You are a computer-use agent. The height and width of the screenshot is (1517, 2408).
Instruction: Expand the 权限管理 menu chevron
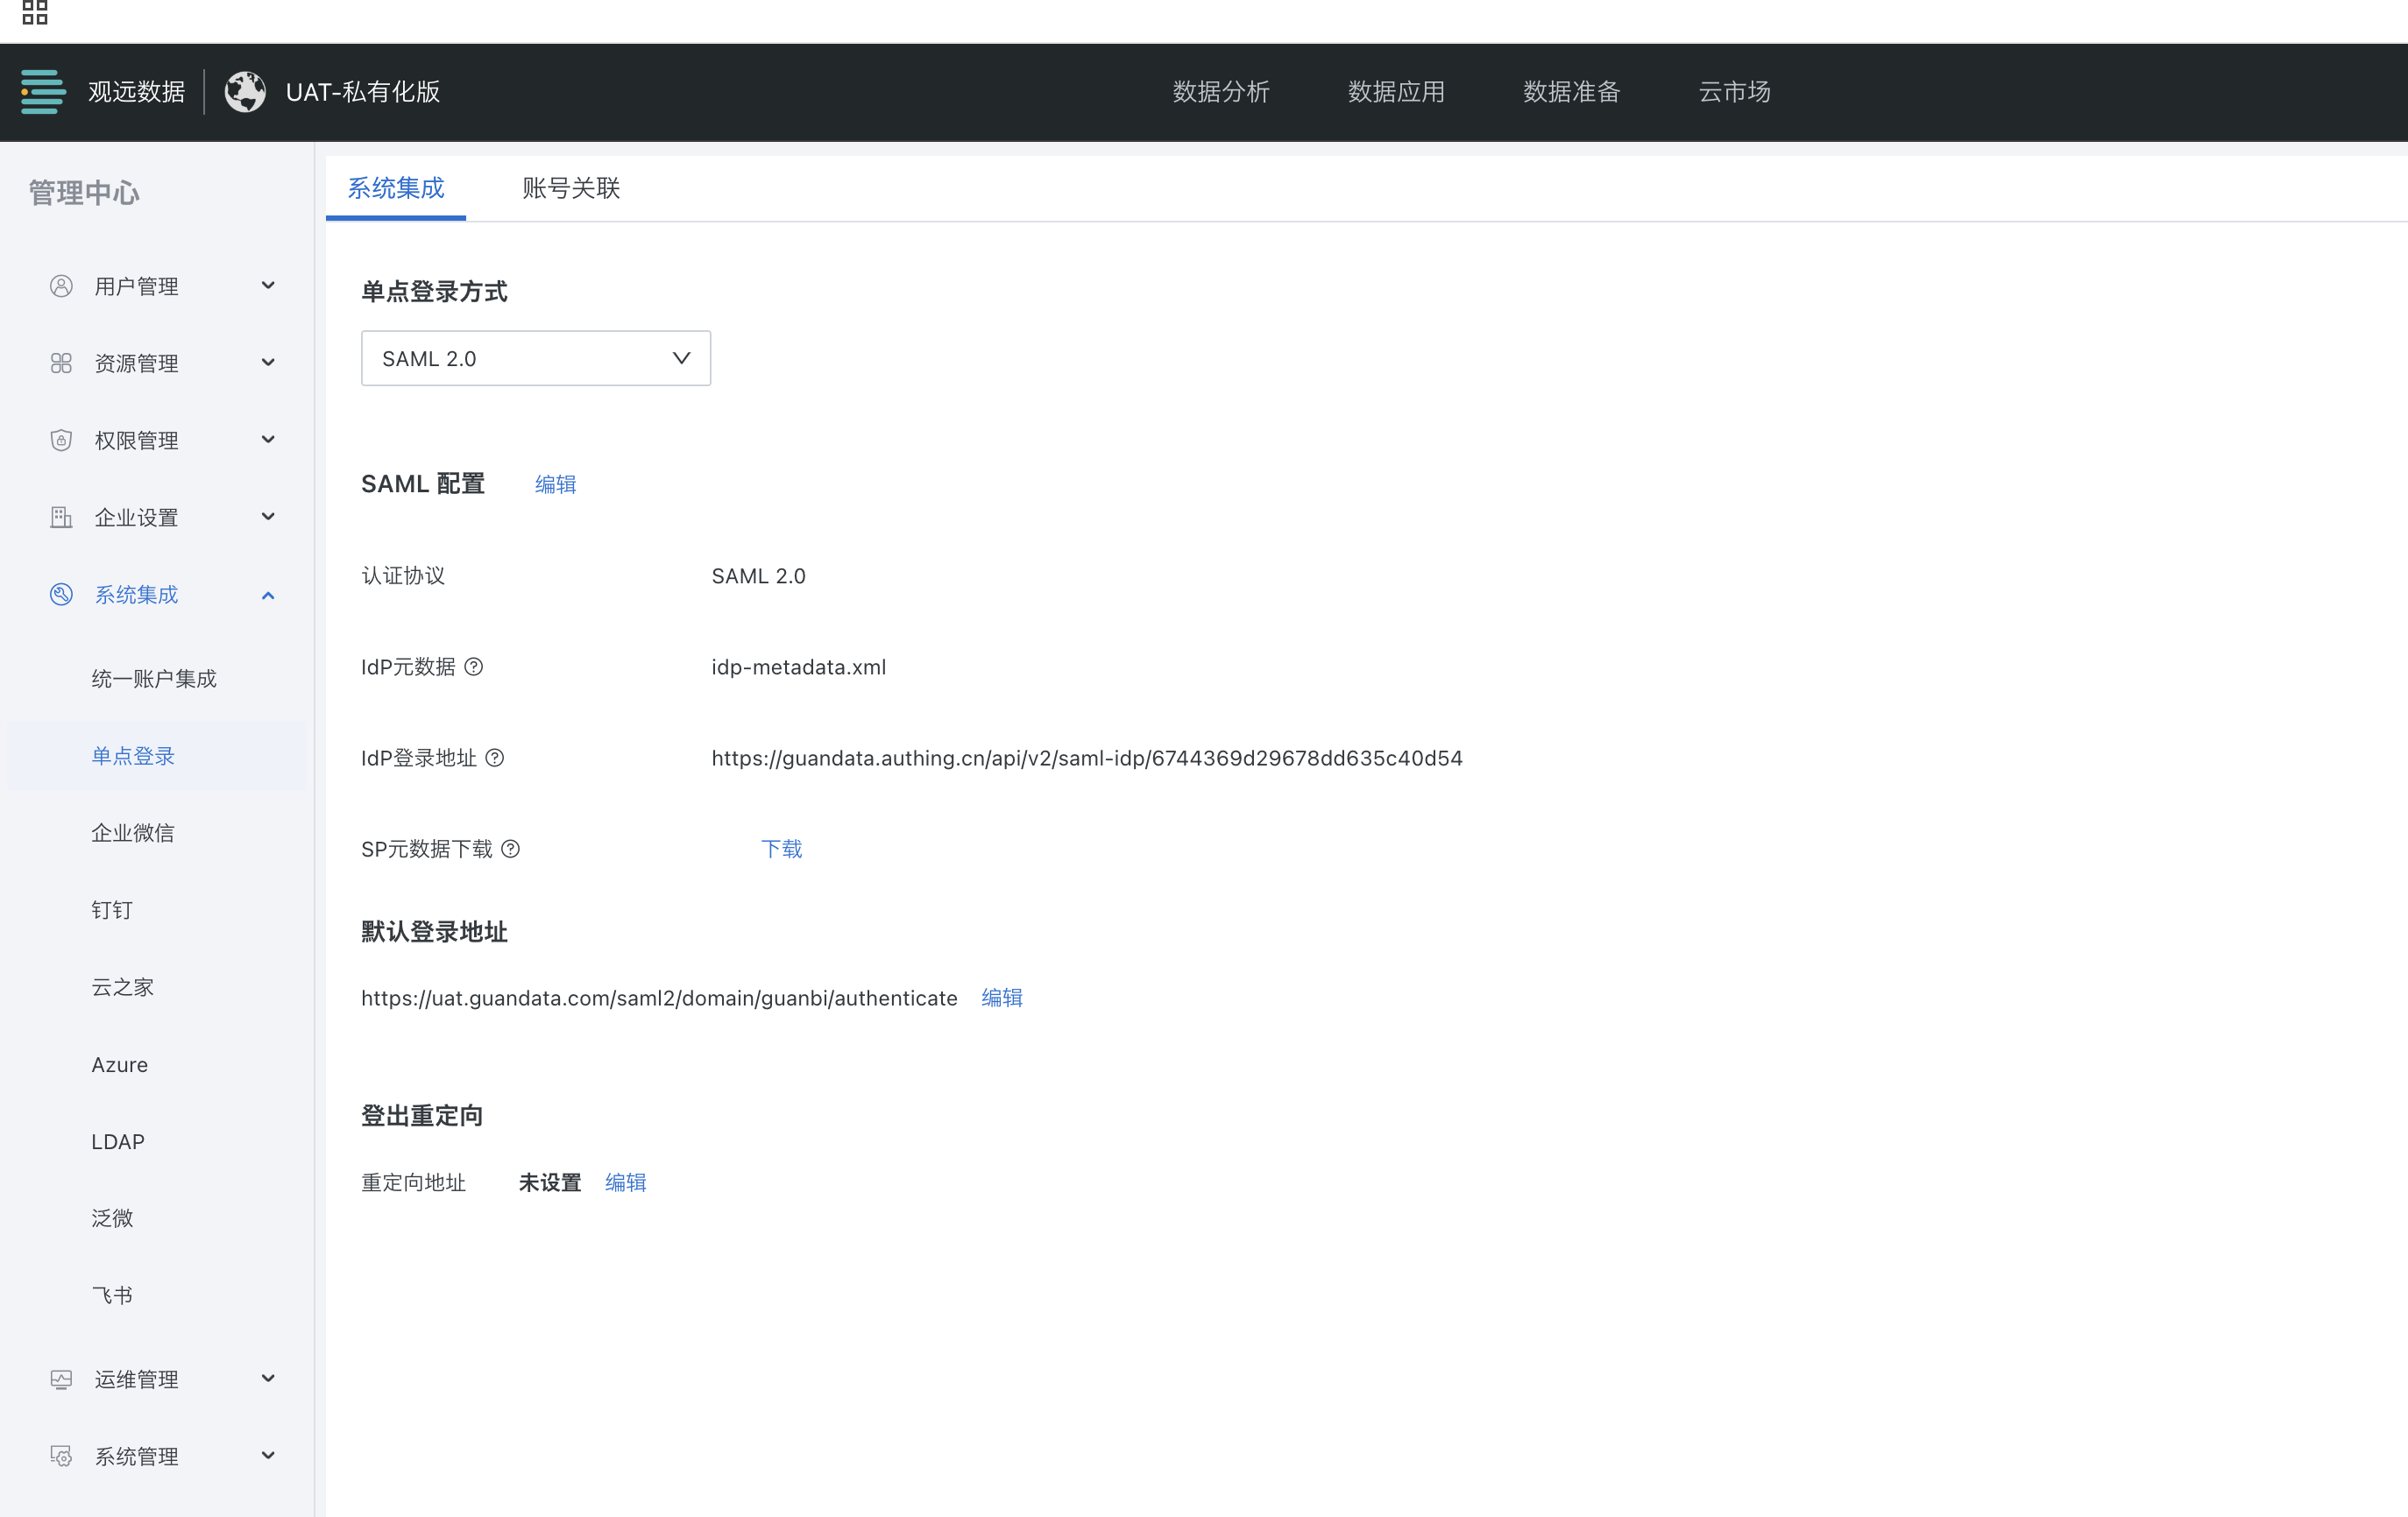coord(268,440)
